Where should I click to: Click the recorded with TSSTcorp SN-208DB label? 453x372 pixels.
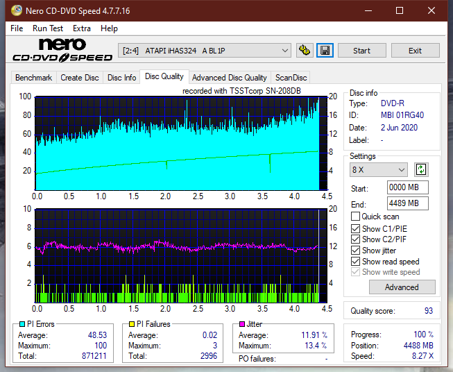coord(241,91)
